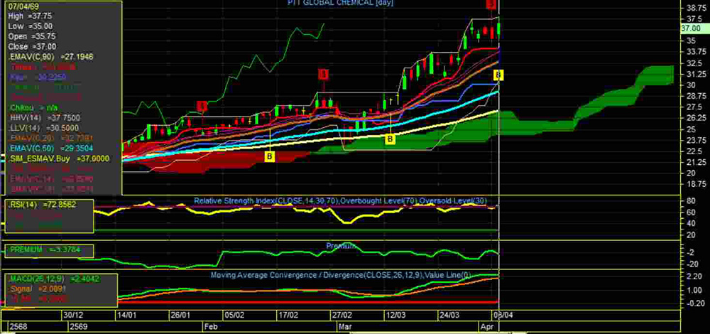
Task: Click the yellow B marker at the cursor line
Action: pyautogui.click(x=498, y=75)
